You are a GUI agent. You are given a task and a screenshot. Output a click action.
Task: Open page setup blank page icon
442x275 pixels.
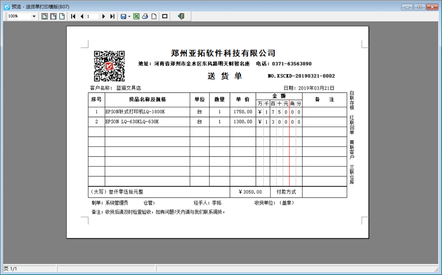pos(154,16)
